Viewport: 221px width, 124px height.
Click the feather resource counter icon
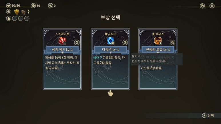(50, 6)
